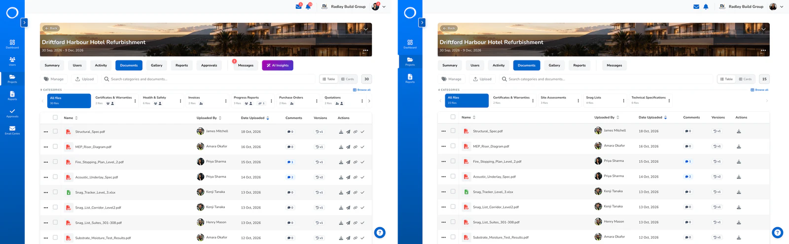The height and width of the screenshot is (244, 789).
Task: Click Browse all link in left panel
Action: coord(361,90)
